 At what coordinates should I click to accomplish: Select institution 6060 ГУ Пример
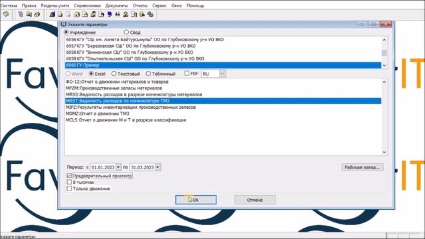tap(223, 65)
